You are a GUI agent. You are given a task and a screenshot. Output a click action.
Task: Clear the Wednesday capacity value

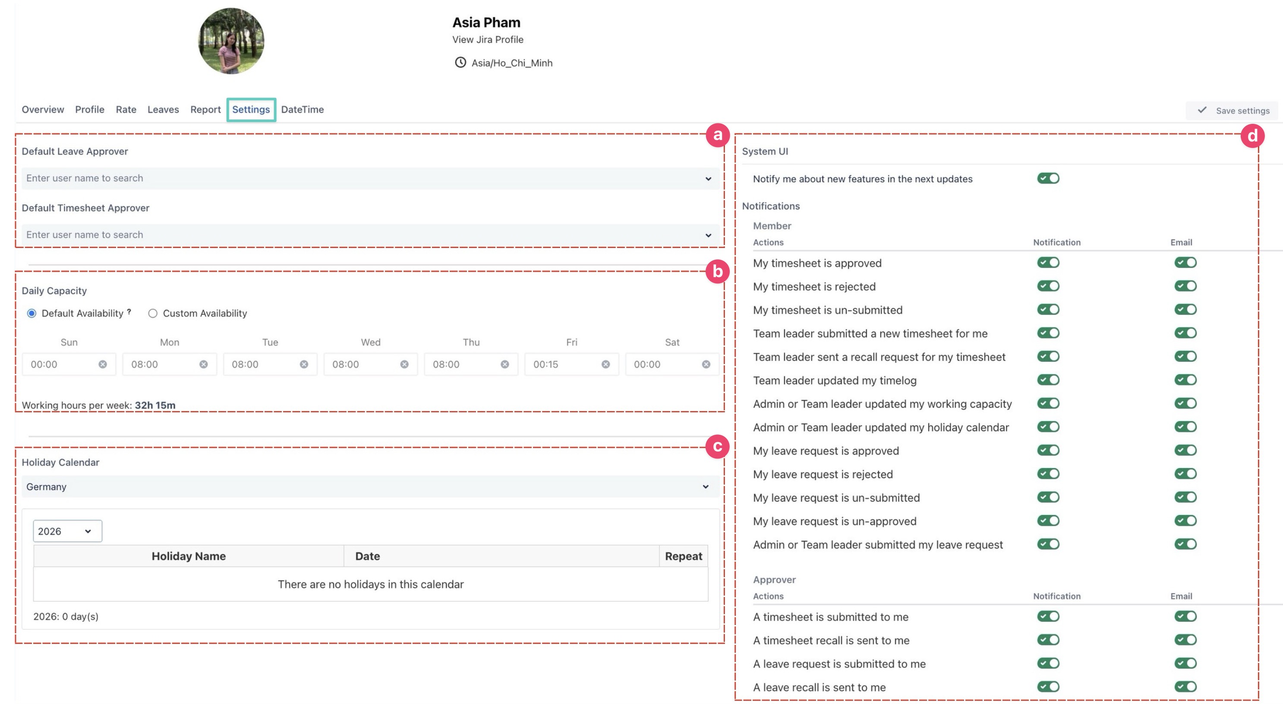tap(404, 365)
